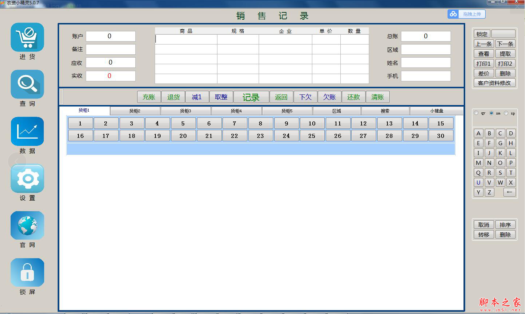Click 客户资料修改 to edit customer info
The image size is (525, 314).
pos(494,83)
